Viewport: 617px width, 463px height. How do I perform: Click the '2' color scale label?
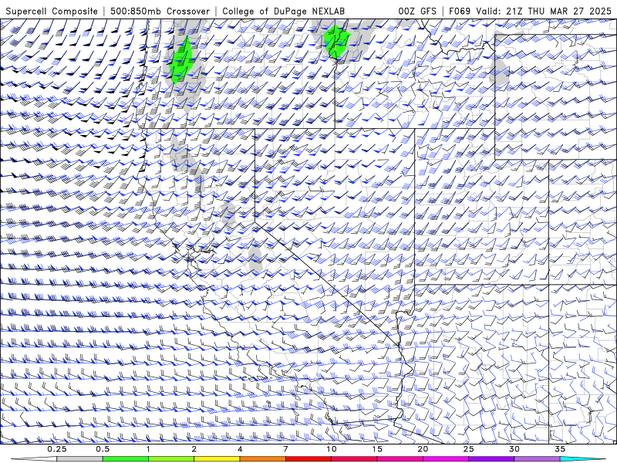click(194, 449)
